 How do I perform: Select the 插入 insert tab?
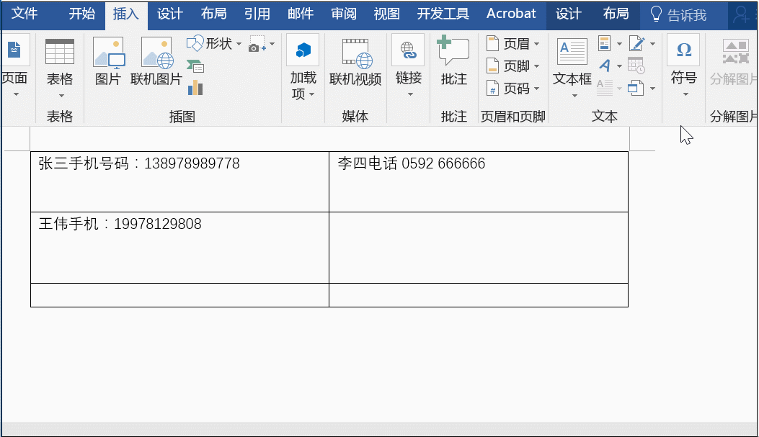(126, 14)
